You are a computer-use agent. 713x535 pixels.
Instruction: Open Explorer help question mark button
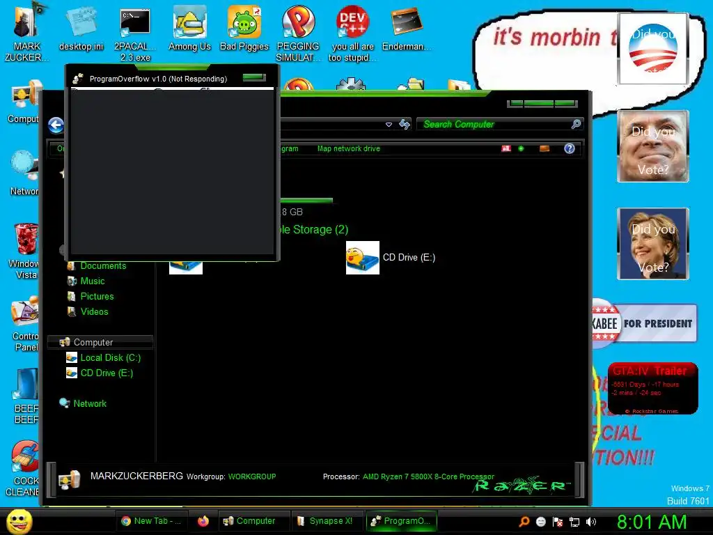click(570, 148)
